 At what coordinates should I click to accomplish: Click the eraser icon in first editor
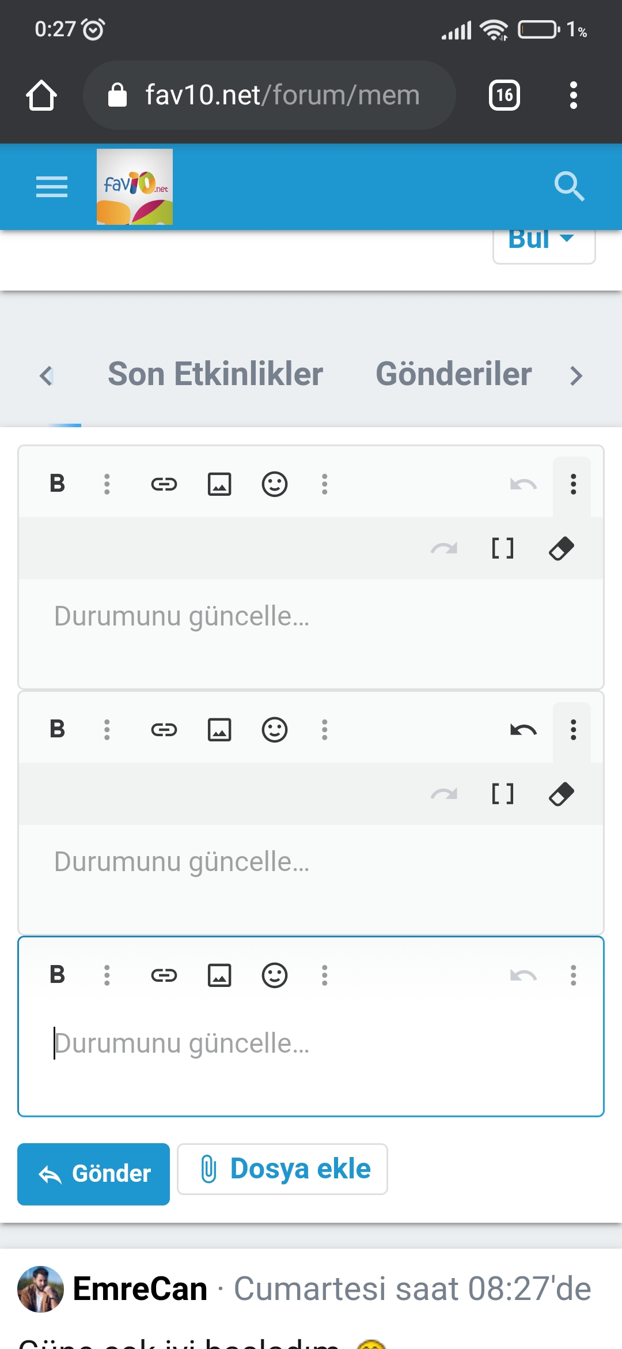(562, 548)
